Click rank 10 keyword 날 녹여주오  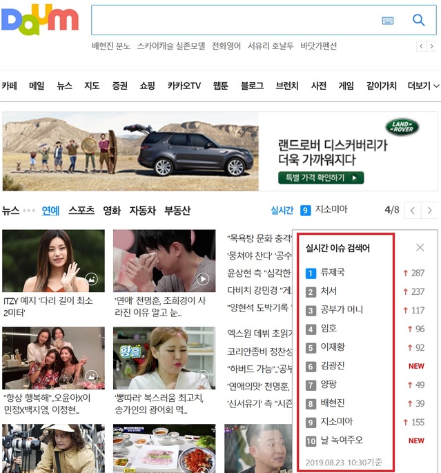[342, 441]
